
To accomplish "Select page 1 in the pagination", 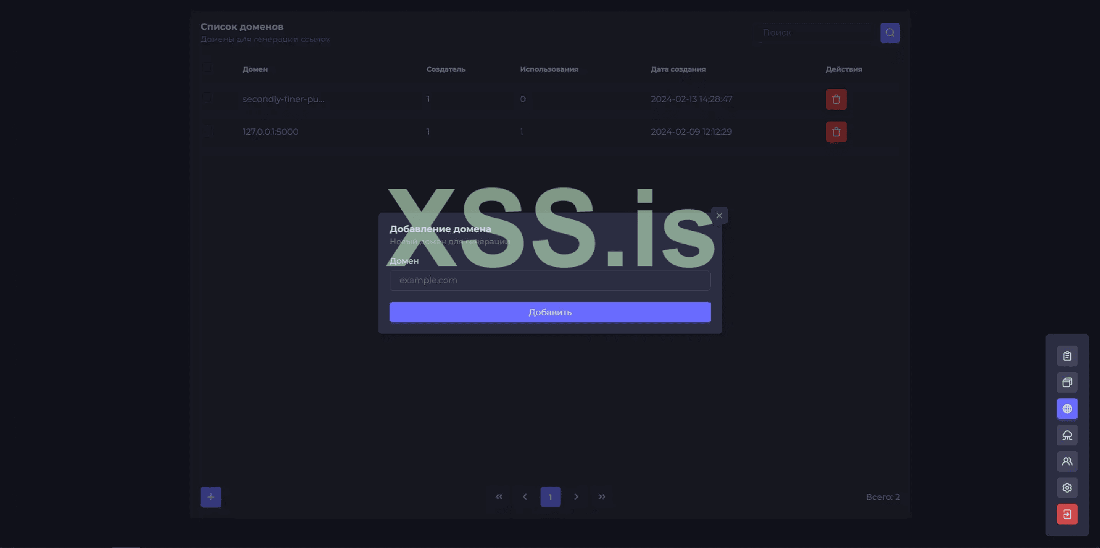I will tap(550, 497).
